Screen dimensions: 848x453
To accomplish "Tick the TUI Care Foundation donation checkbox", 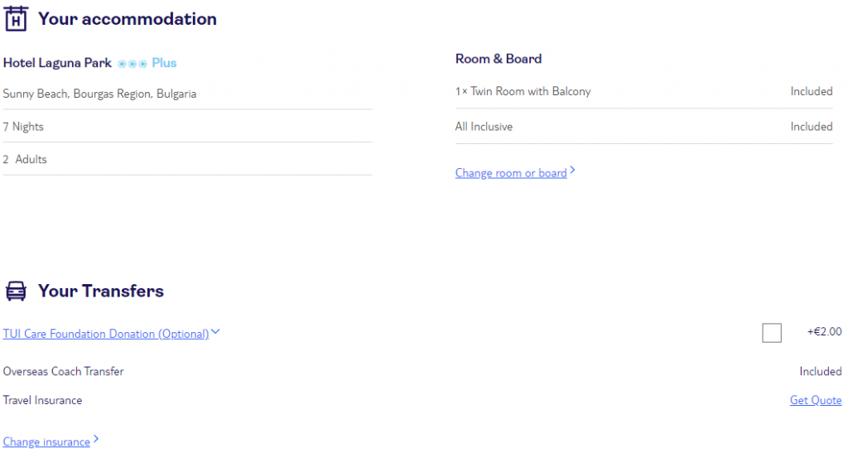I will [x=771, y=332].
